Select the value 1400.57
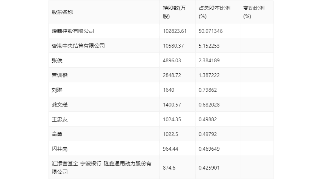 click(x=172, y=105)
